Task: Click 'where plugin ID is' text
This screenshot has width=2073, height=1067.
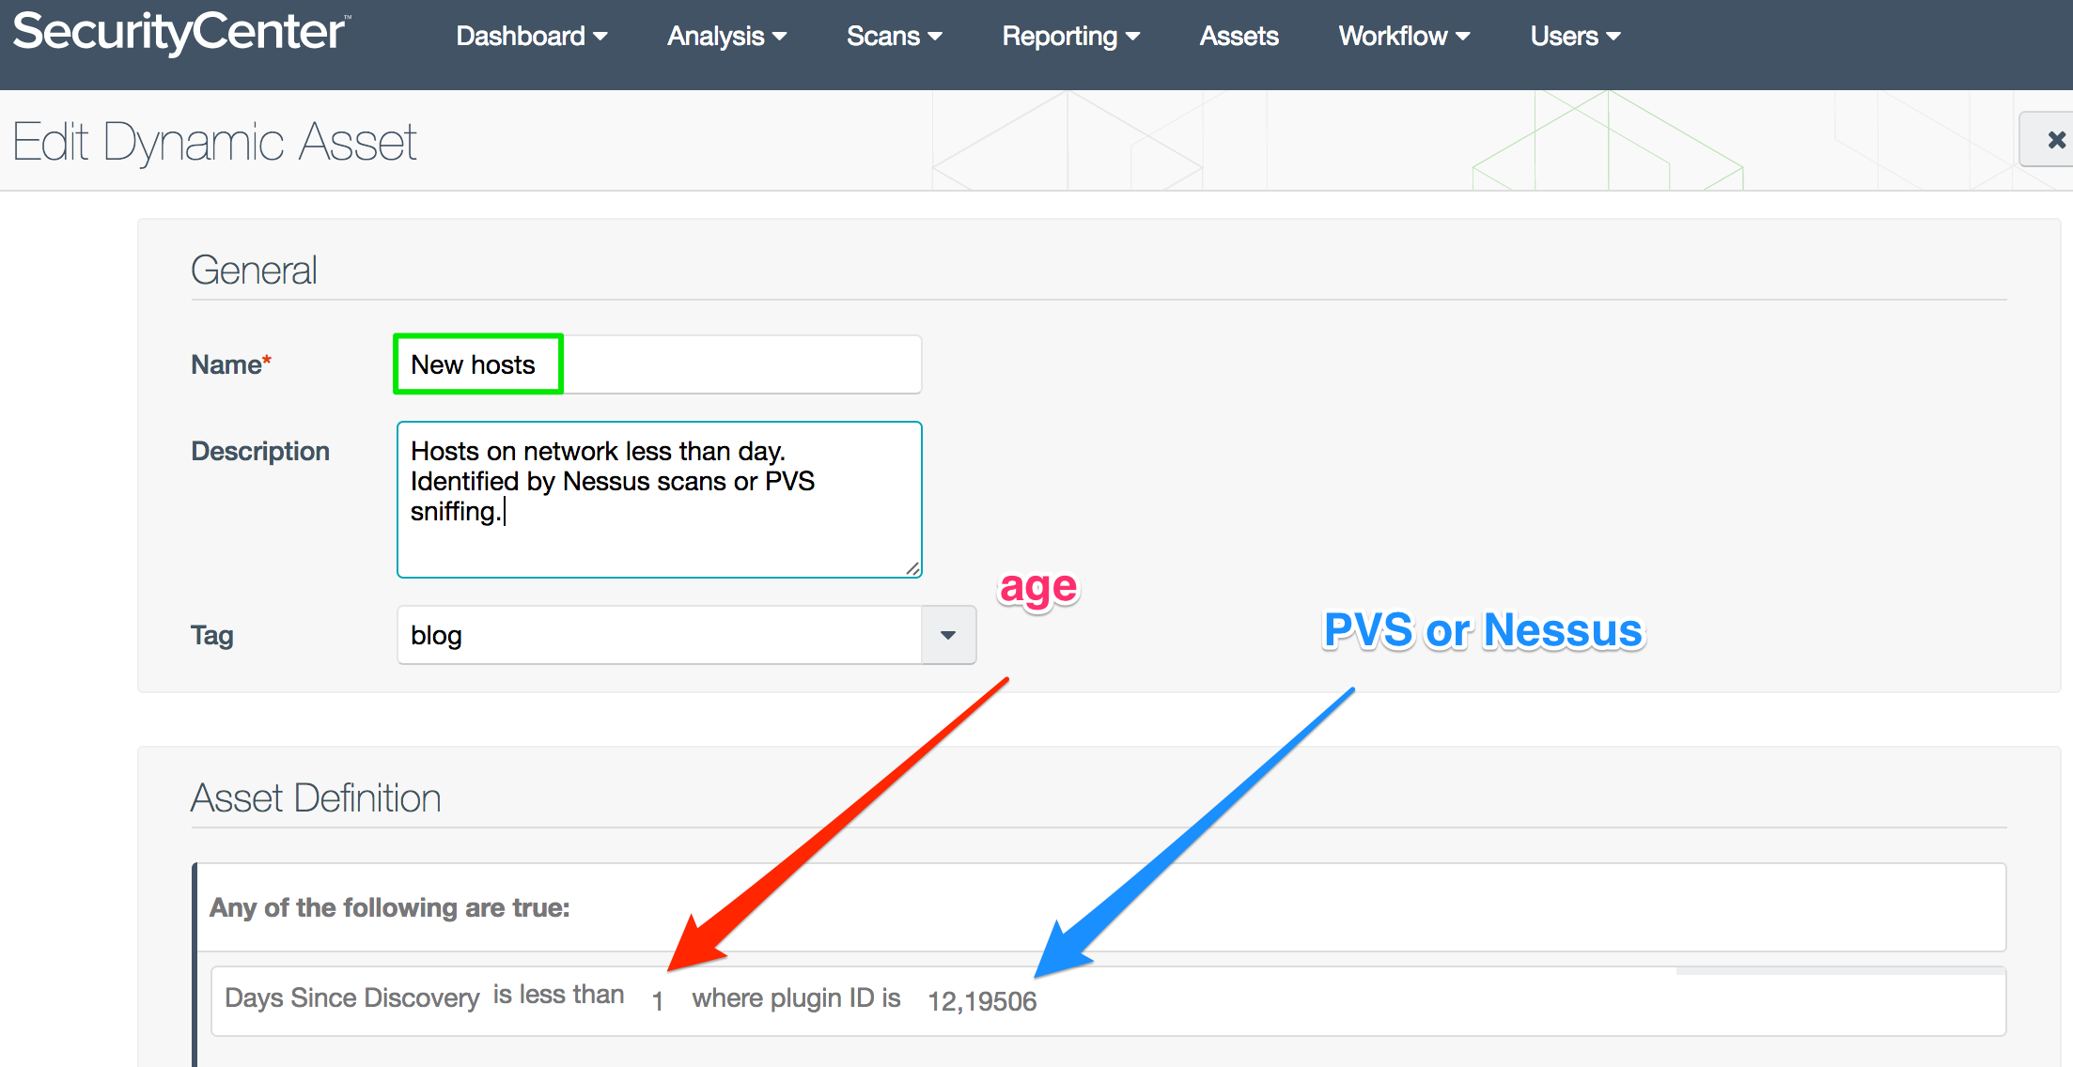Action: [796, 997]
